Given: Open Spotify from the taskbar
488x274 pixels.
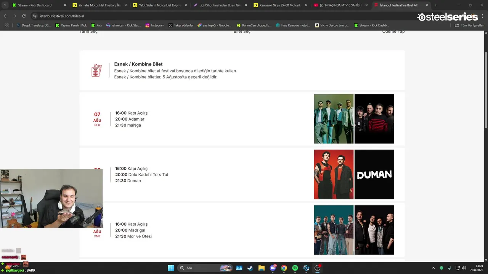Looking at the screenshot, I should click(x=295, y=268).
